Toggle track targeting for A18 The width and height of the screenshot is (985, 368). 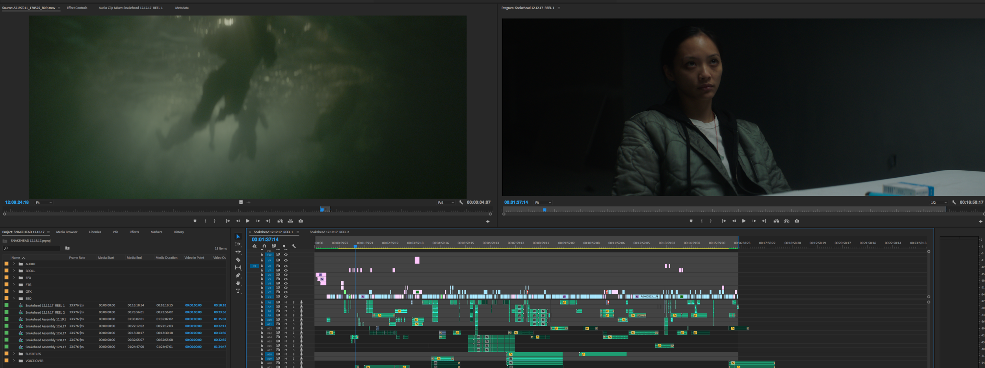269,355
